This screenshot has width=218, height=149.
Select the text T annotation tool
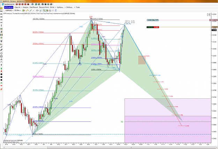tap(1, 65)
